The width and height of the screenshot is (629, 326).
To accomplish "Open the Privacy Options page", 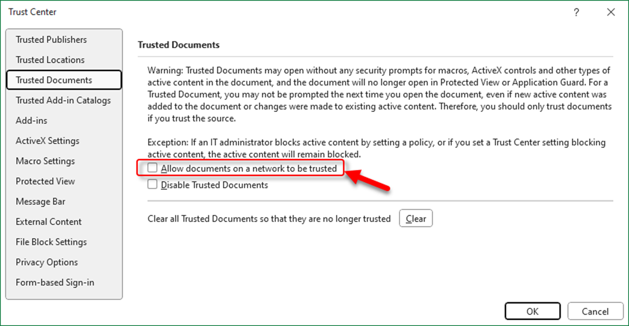I will (x=47, y=262).
